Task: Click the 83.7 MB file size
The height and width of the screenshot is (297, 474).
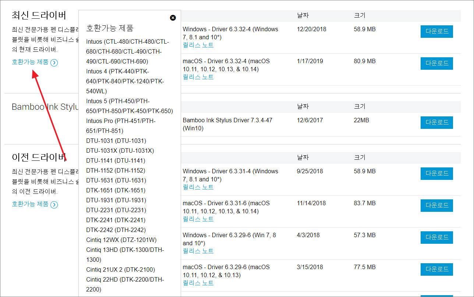Action: click(365, 203)
